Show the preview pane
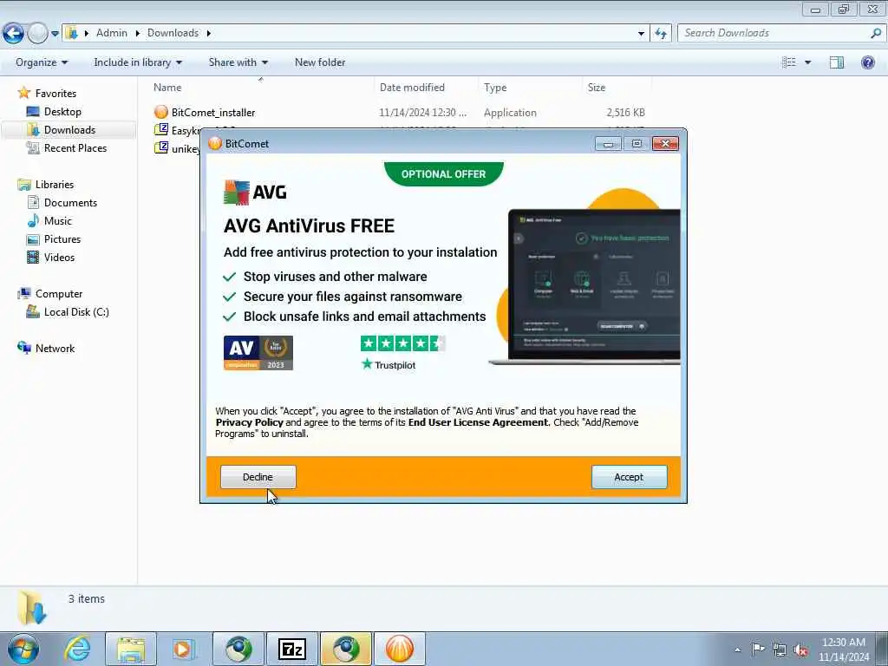Screen dimensions: 888x666 pos(837,62)
